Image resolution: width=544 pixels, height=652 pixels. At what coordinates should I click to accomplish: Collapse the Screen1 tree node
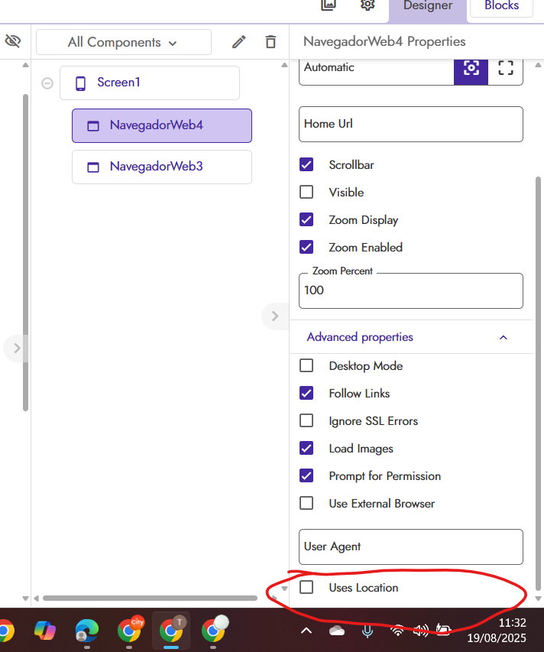47,83
